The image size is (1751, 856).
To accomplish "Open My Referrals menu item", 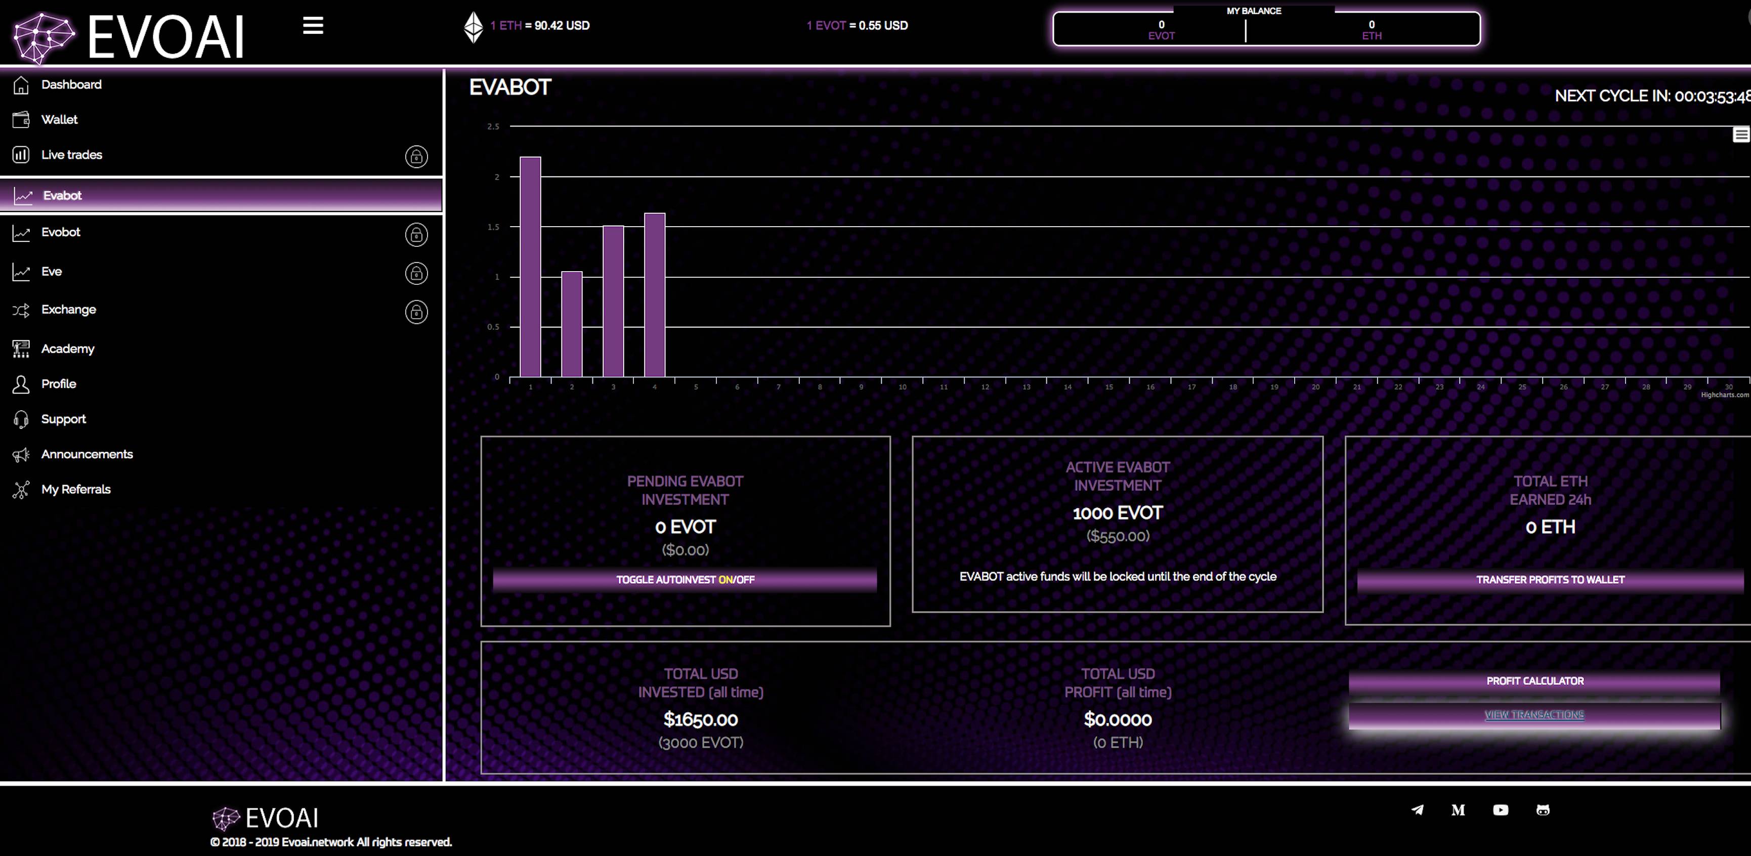I will 75,490.
